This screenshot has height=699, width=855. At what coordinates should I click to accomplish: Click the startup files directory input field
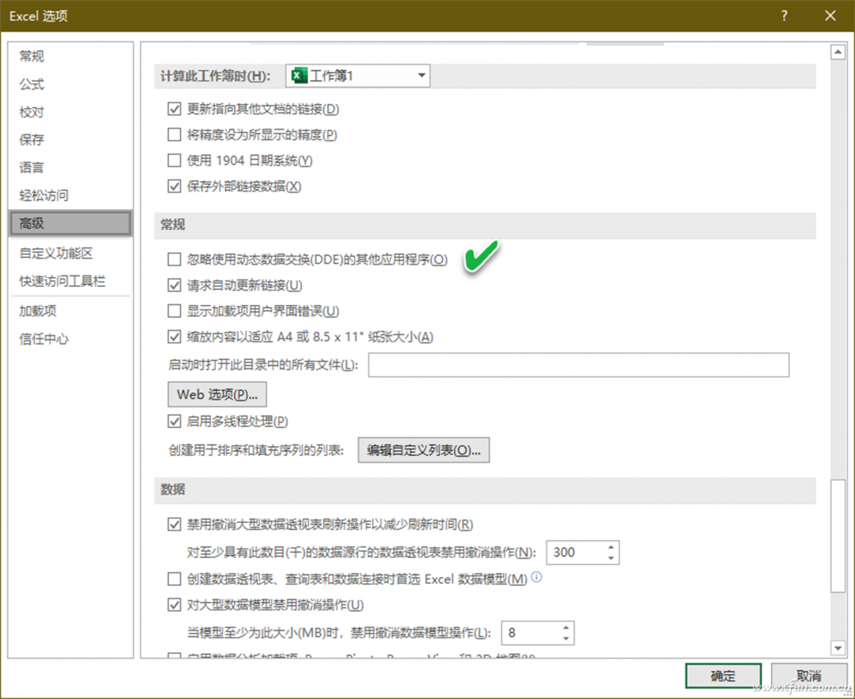577,364
